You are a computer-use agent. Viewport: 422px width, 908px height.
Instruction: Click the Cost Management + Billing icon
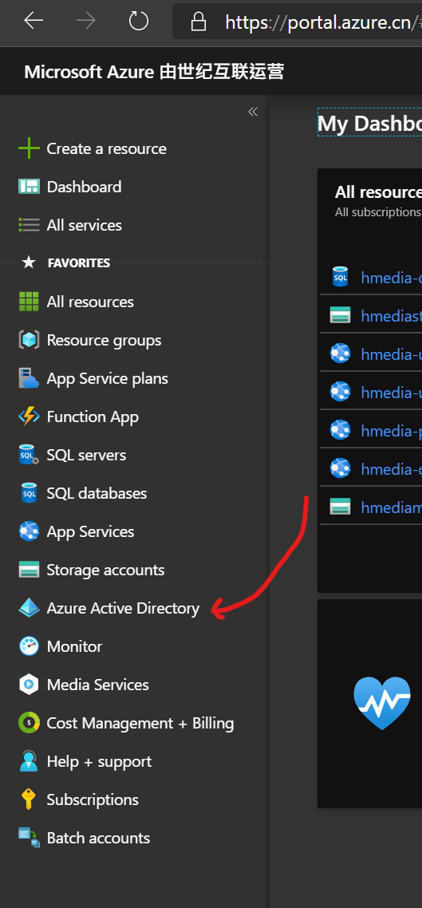pyautogui.click(x=29, y=723)
